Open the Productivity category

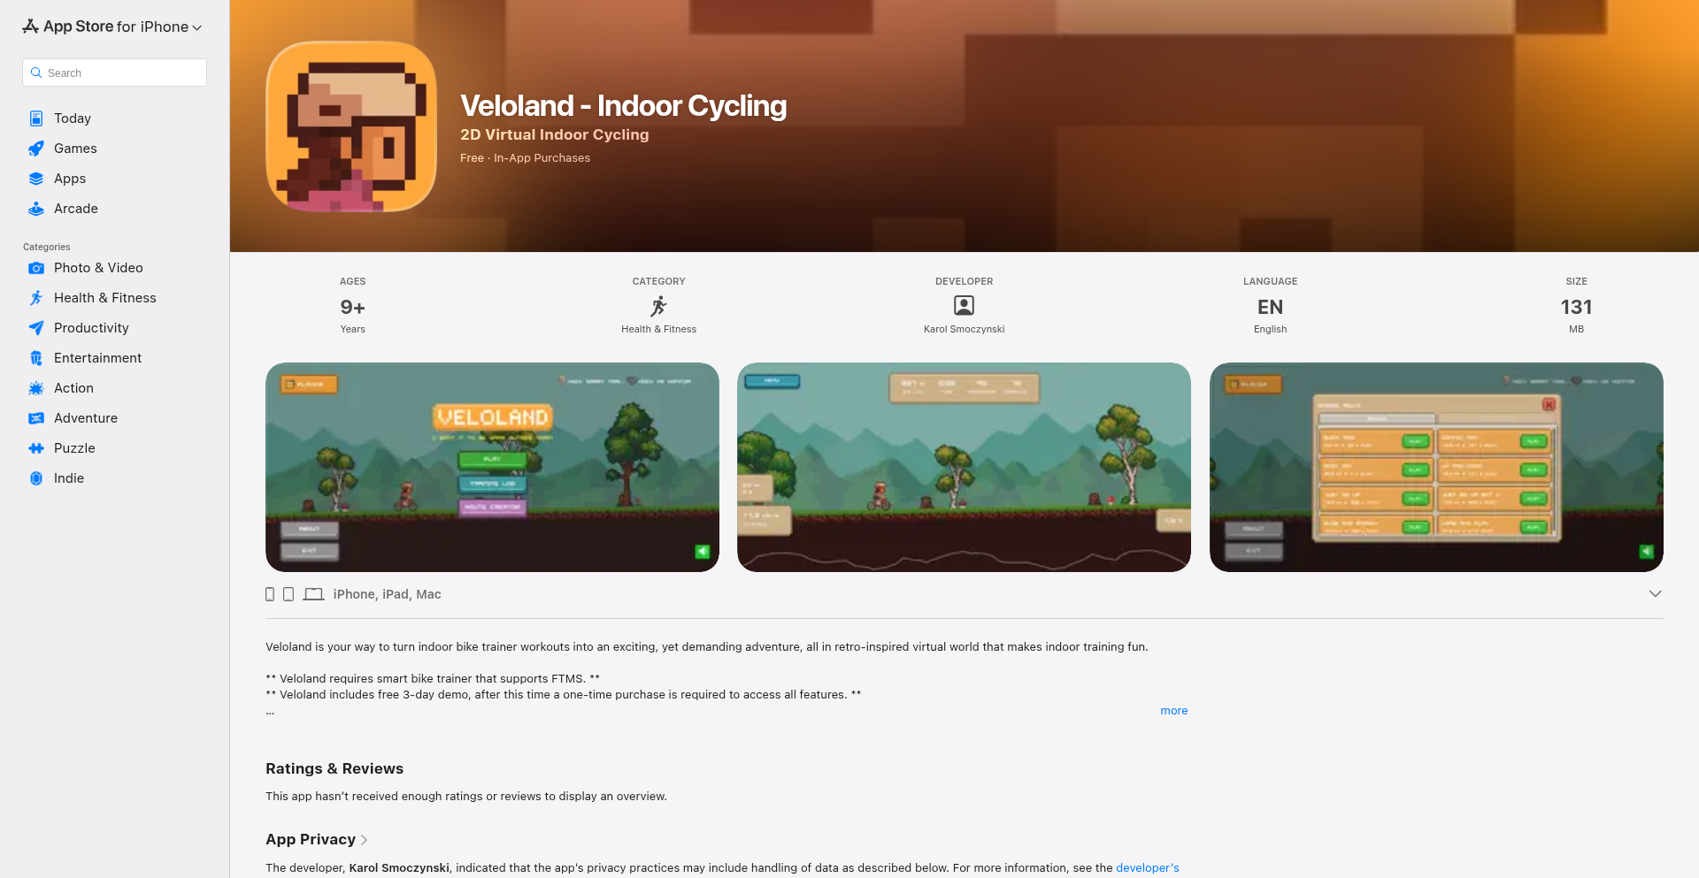click(91, 328)
